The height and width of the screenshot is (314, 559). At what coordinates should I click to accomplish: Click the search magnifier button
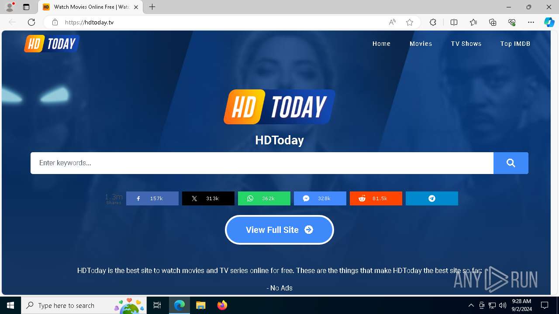(x=511, y=163)
